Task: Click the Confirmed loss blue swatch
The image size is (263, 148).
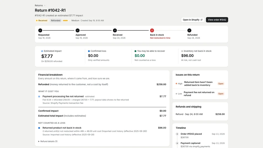Action: [x=89, y=51]
